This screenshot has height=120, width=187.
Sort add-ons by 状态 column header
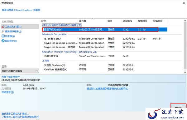(x=110, y=21)
